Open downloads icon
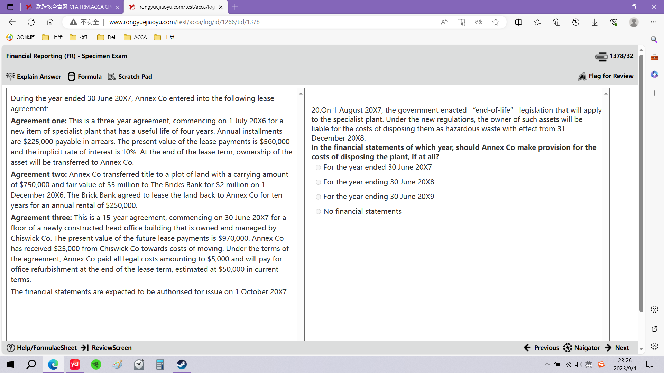664x373 pixels. [x=595, y=22]
